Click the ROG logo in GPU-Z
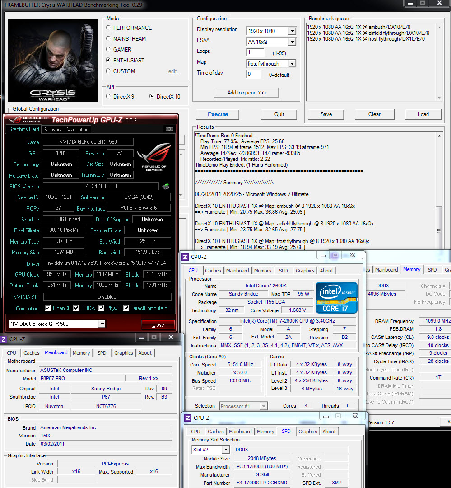 [154, 157]
